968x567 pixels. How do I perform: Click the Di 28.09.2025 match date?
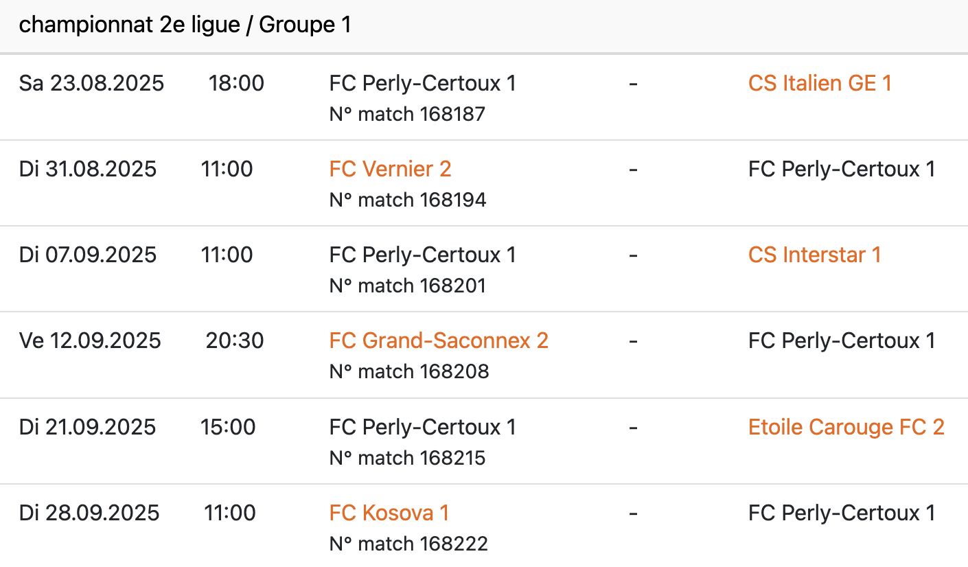[x=89, y=513]
